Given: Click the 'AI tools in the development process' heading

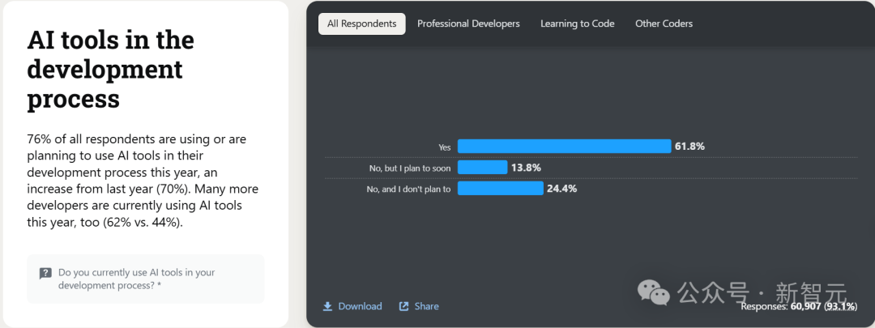Looking at the screenshot, I should coord(110,69).
